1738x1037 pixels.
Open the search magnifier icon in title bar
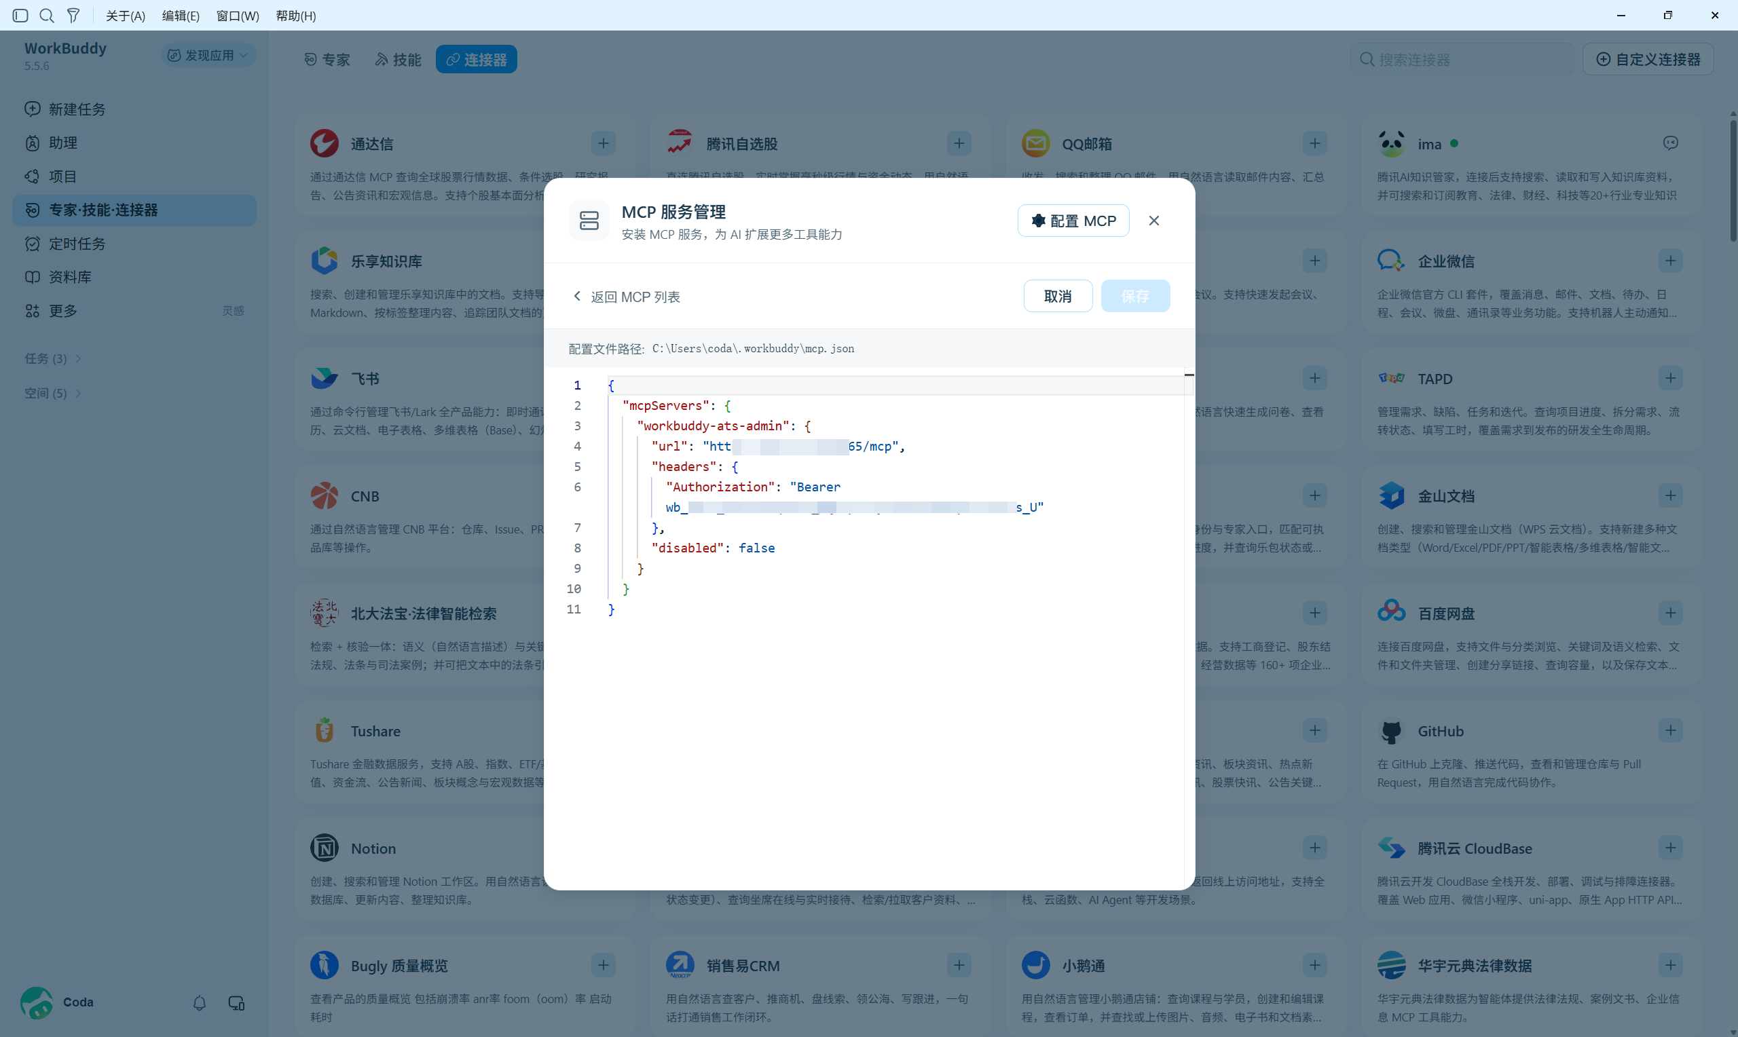tap(47, 16)
